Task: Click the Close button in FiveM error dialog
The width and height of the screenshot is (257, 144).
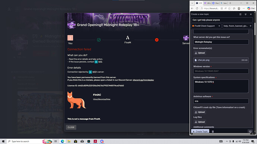Action: (71, 127)
